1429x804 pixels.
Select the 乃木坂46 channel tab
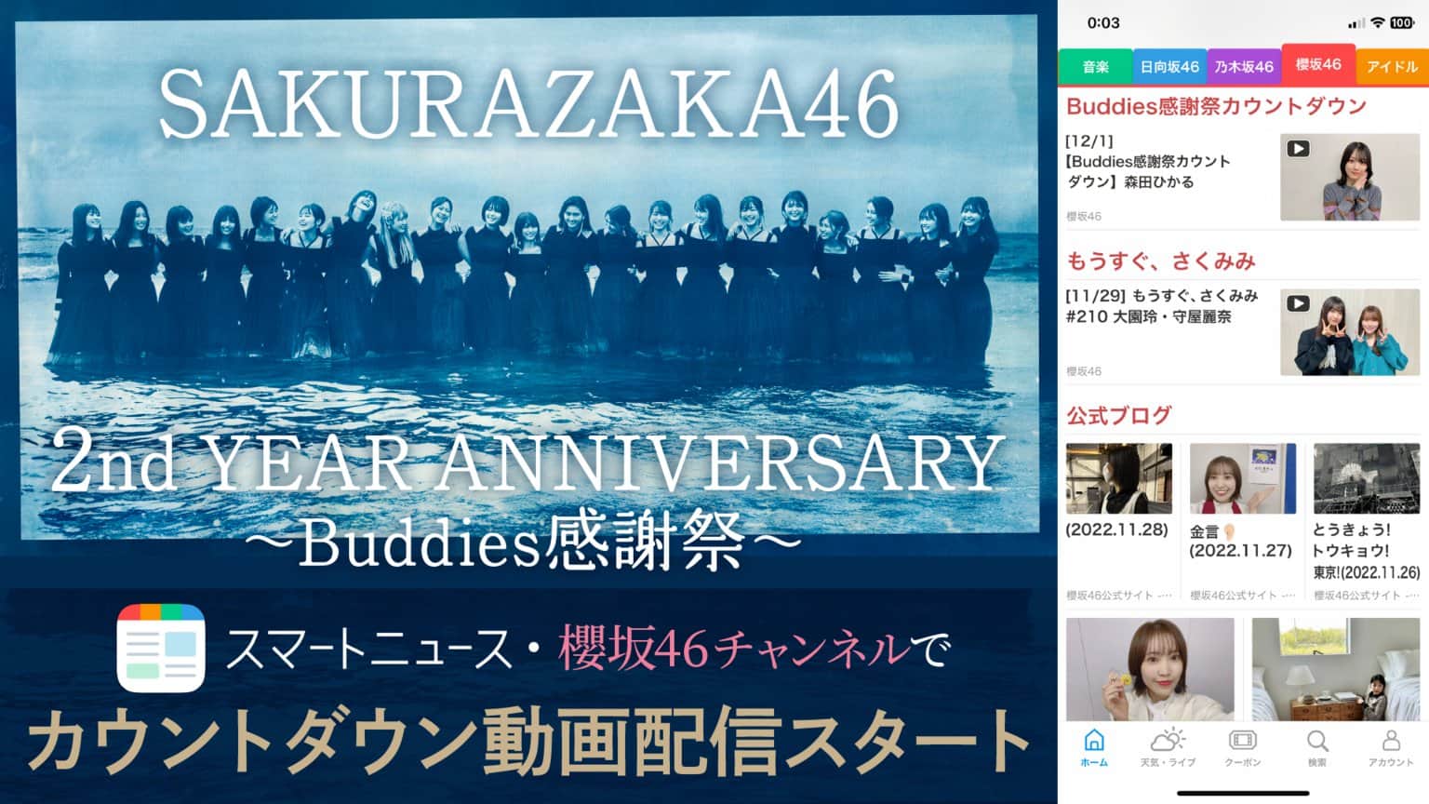[1244, 67]
